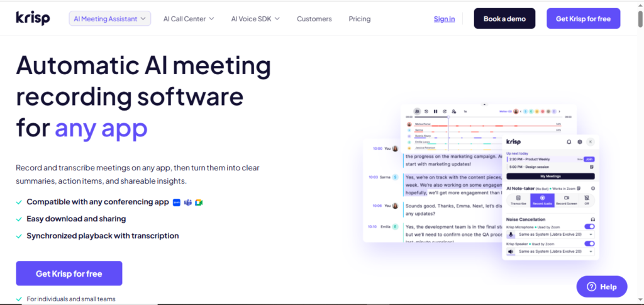Click the Krisp logo in the header
Viewport: 644px width, 305px height.
31,18
